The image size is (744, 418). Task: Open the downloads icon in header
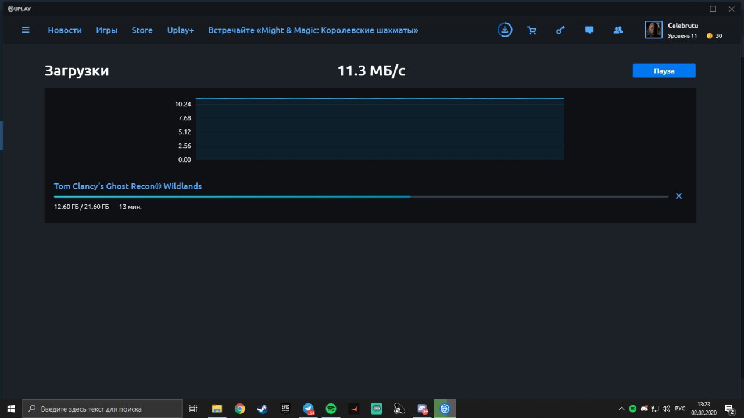click(505, 30)
